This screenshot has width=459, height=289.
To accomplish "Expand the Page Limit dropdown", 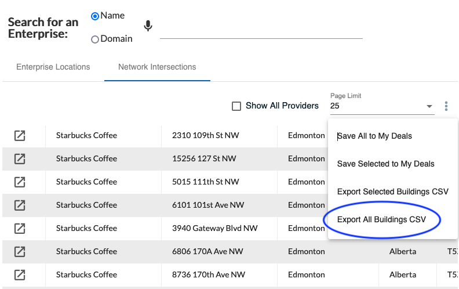I will [382, 106].
